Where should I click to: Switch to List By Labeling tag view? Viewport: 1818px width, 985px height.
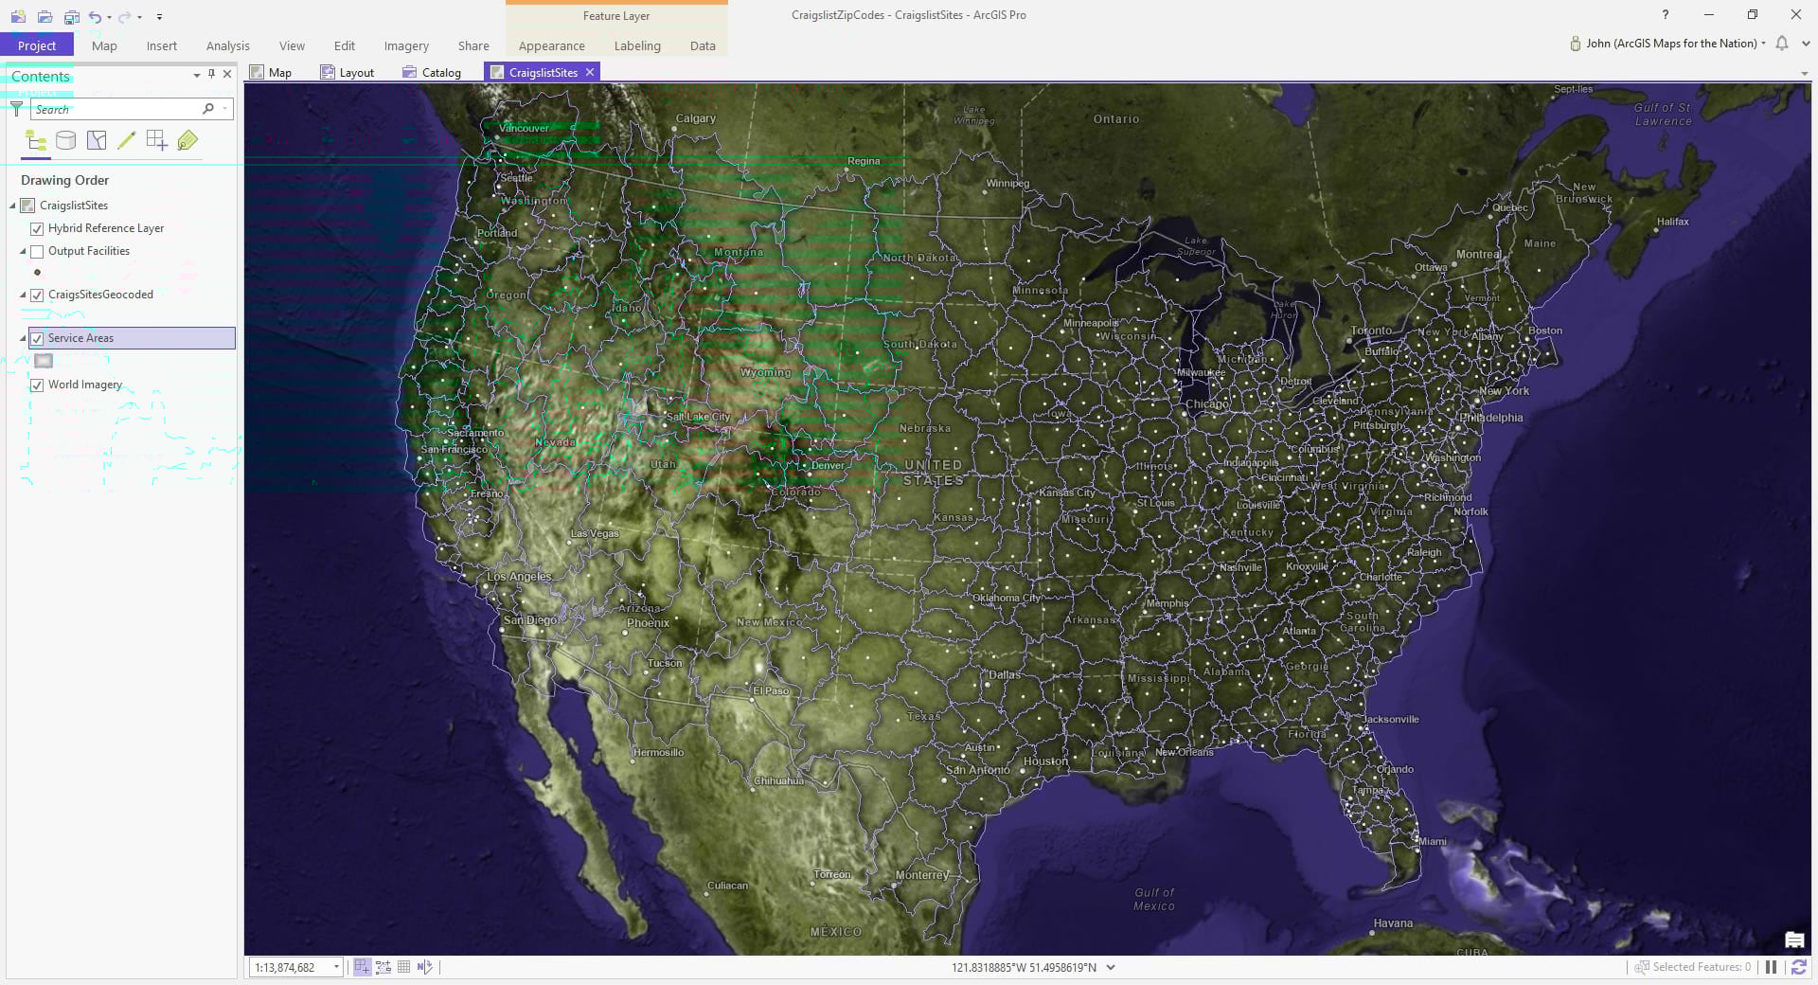click(187, 141)
